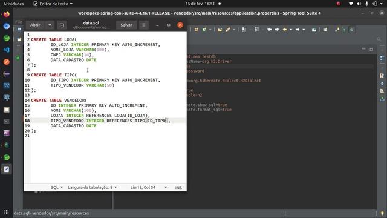
Task: Open Atividades overview
Action: click(13, 4)
